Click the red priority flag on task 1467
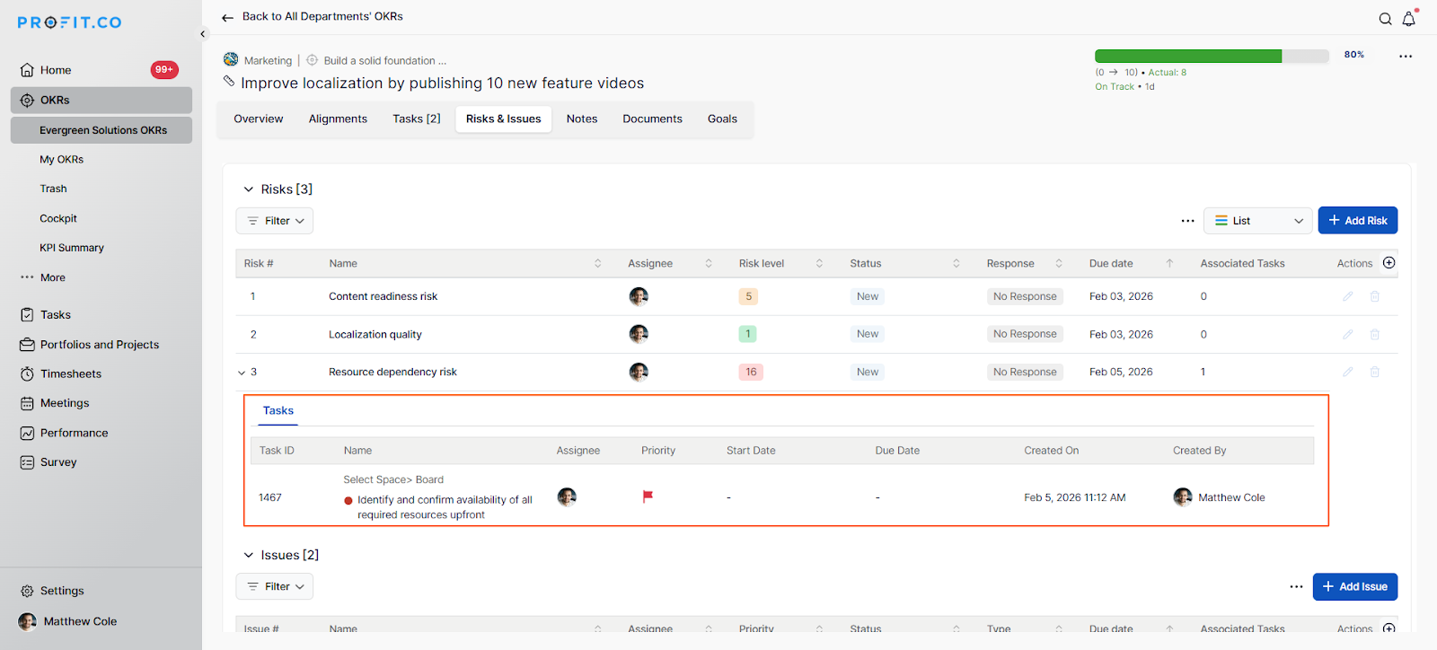This screenshot has height=650, width=1437. (648, 496)
